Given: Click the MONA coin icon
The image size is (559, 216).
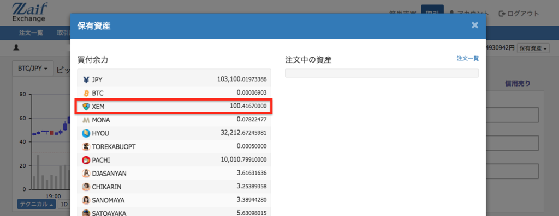Looking at the screenshot, I should pyautogui.click(x=86, y=120).
